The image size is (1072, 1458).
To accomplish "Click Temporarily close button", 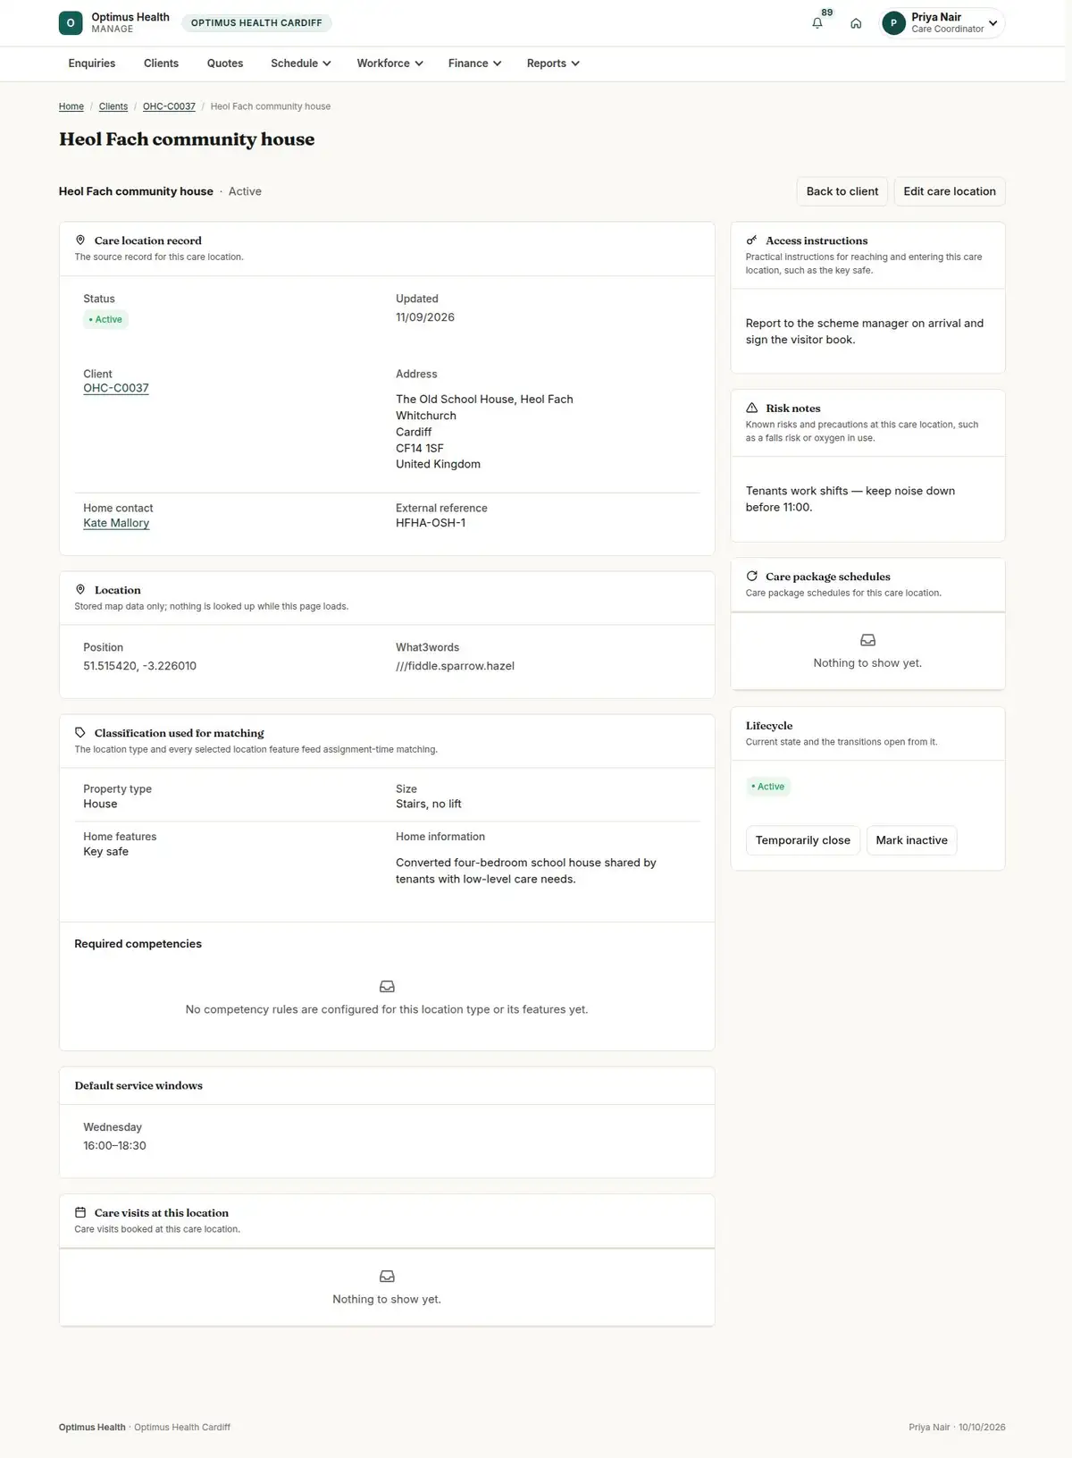I will point(803,840).
